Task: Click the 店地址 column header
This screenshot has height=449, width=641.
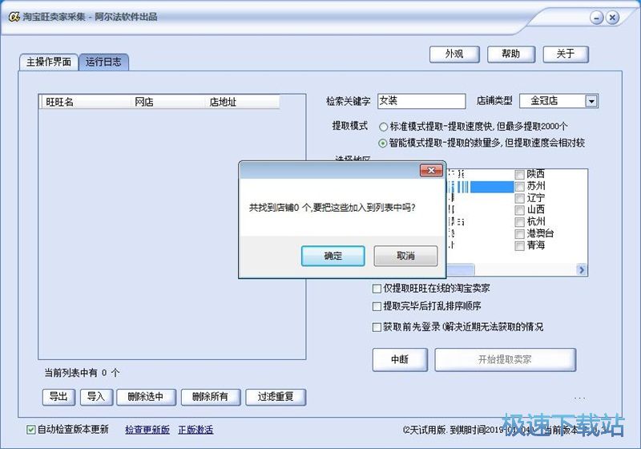Action: click(242, 102)
